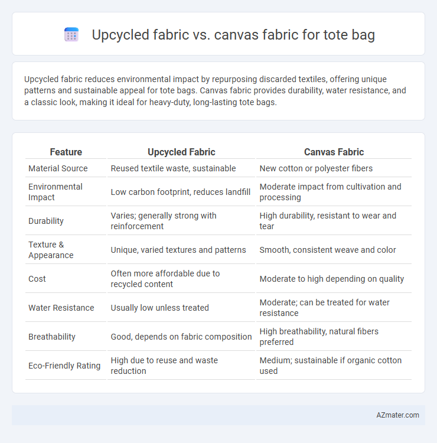This screenshot has width=437, height=443.
Task: Click the Feature column header
Action: click(66, 152)
